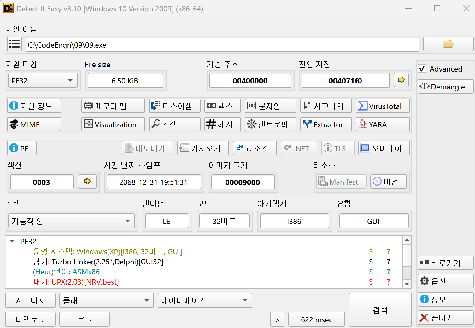Screen dimensions: 475x328
Task: Open the 데이터베이스 database dropdown
Action: click(205, 300)
